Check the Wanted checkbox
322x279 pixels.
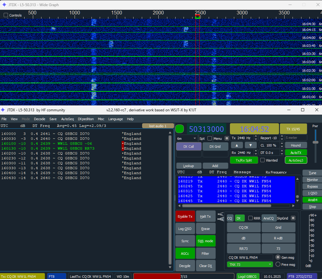pyautogui.click(x=262, y=160)
